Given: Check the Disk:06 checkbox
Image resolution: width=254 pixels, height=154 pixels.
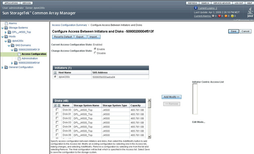Looking at the screenshot, I should pos(57,135).
